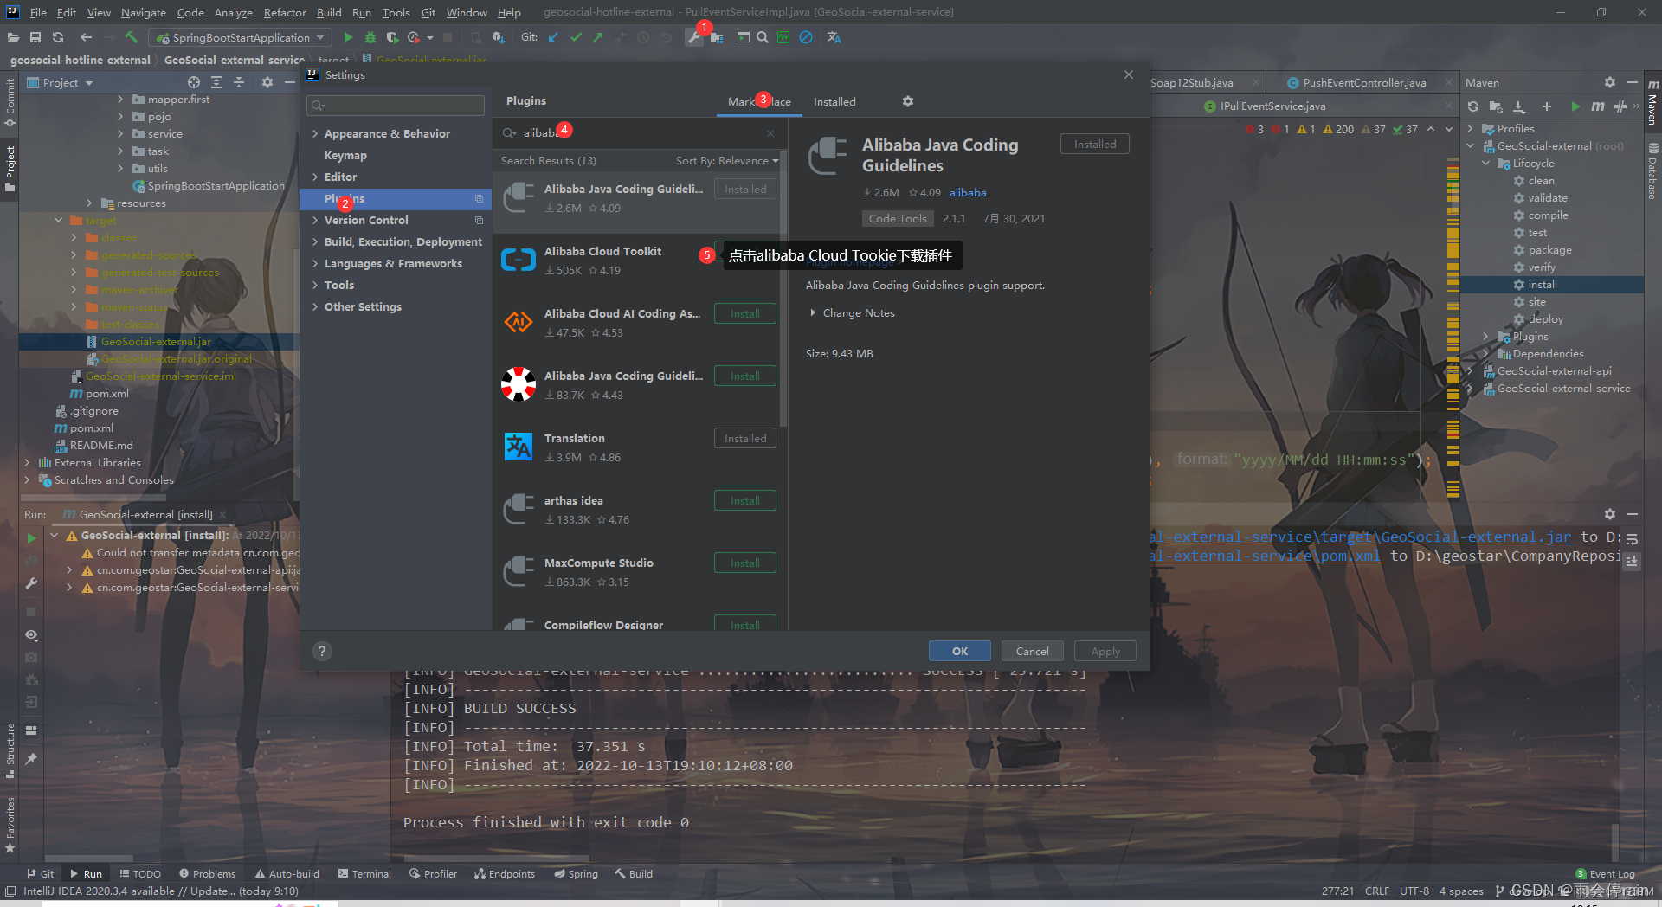
Task: Open Settings via the wrench toolbar icon
Action: [x=693, y=37]
